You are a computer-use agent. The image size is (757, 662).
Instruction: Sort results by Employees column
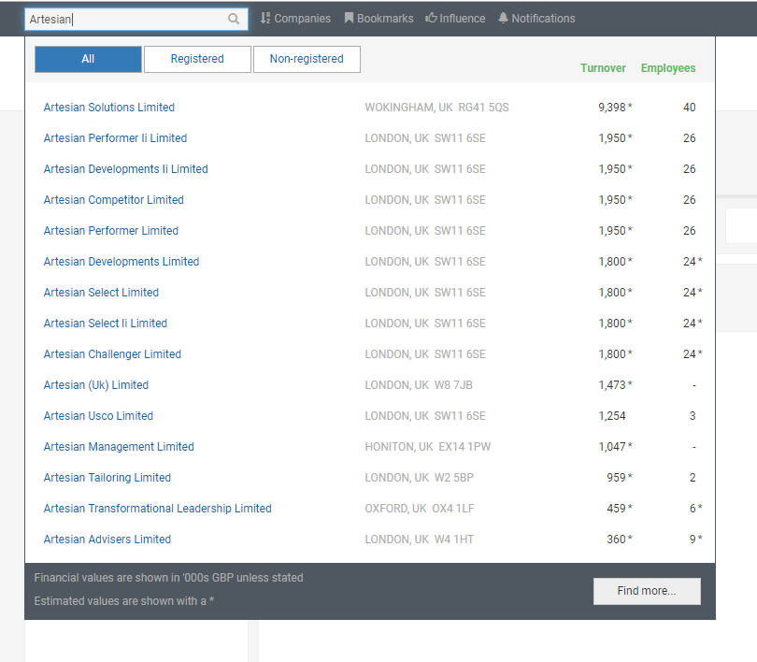coord(667,68)
